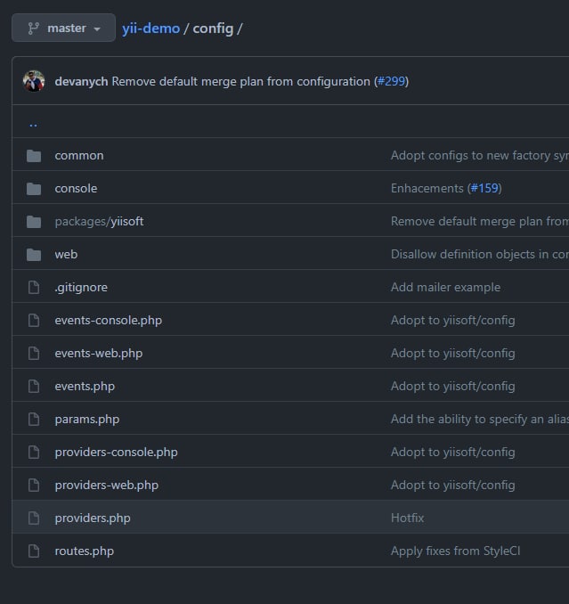The width and height of the screenshot is (569, 604).
Task: Click the params.php file icon
Action: tap(34, 419)
